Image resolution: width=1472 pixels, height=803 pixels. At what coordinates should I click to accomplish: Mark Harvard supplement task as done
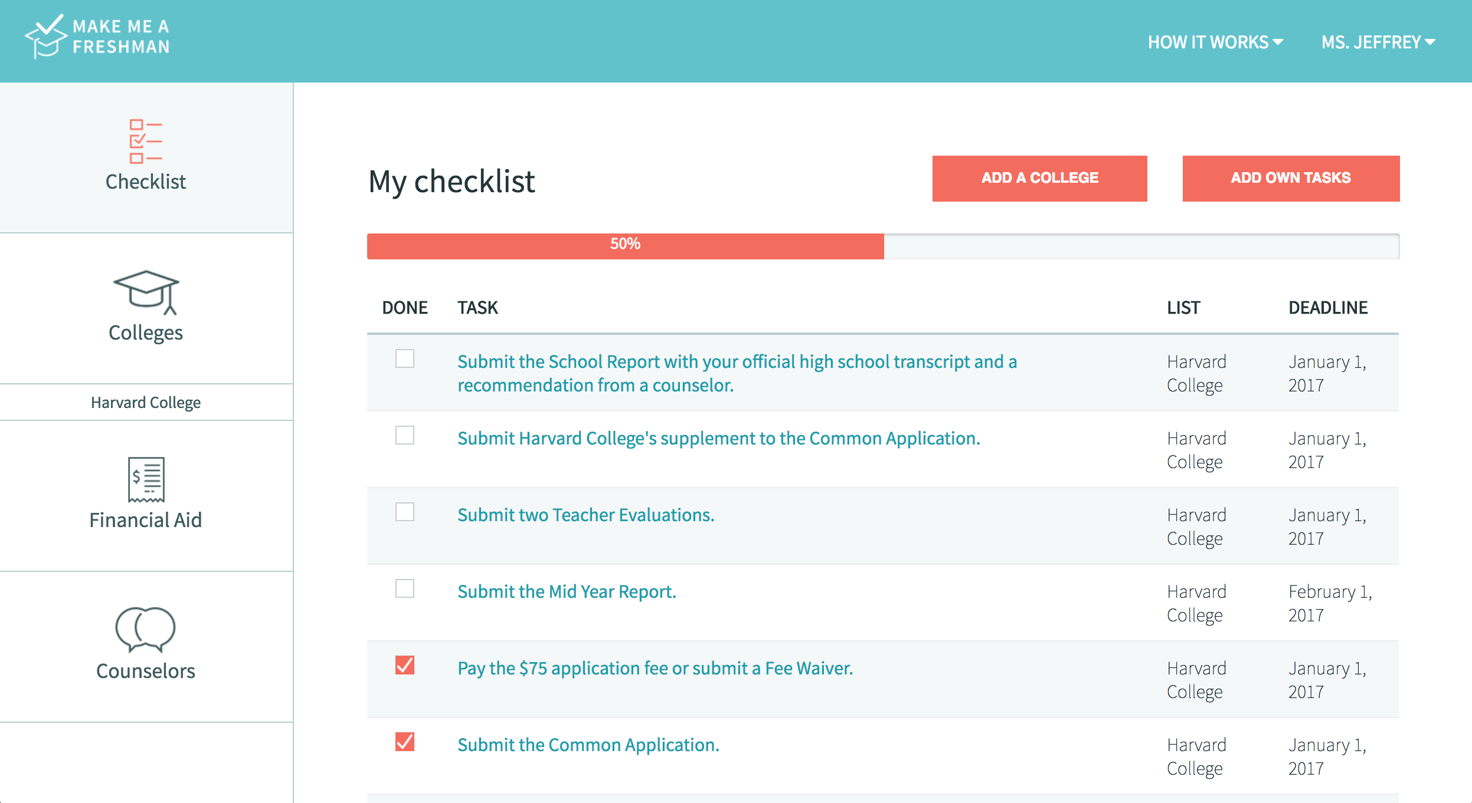point(405,435)
